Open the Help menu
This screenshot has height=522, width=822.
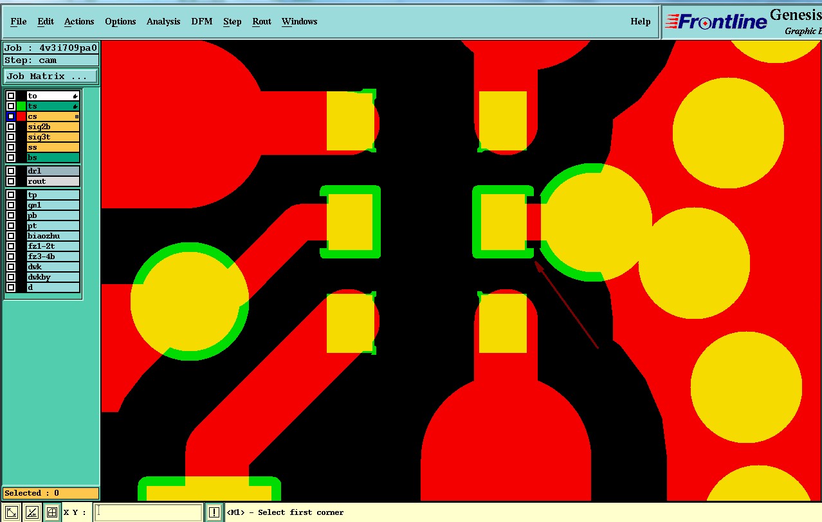pyautogui.click(x=641, y=21)
